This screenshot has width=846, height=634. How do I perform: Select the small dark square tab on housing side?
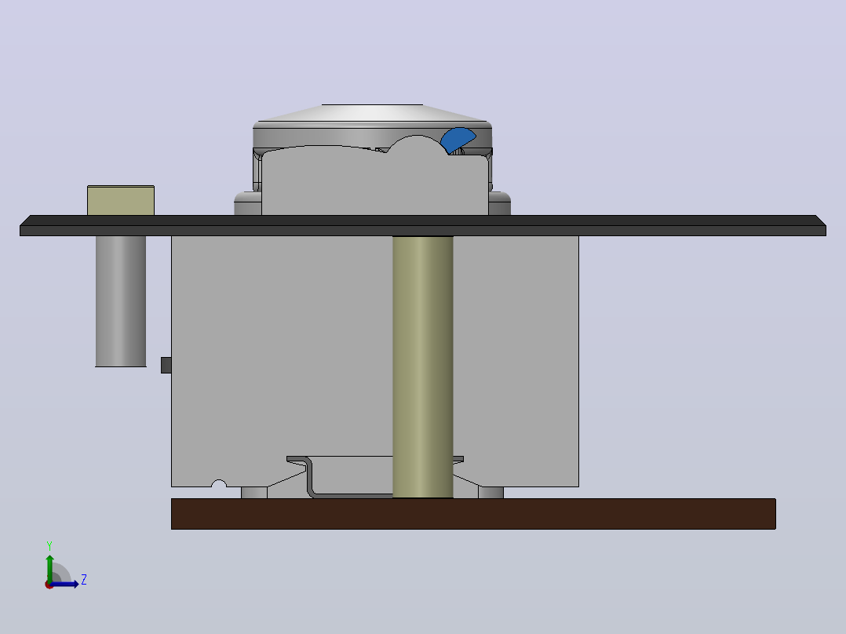point(166,365)
